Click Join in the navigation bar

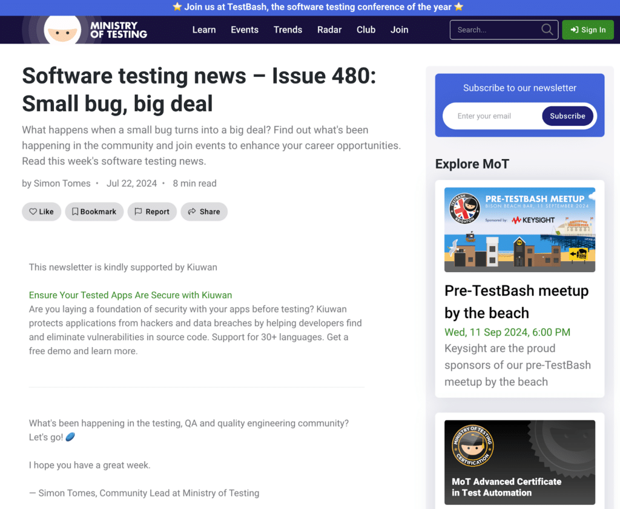coord(399,30)
